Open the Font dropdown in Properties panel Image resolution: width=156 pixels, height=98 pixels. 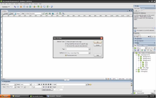pyautogui.click(x=15, y=87)
